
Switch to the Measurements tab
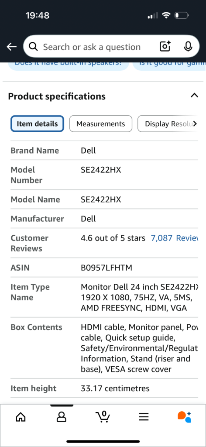[x=100, y=124]
